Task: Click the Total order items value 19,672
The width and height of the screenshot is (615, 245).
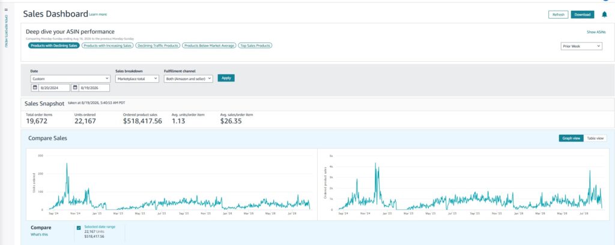Action: pyautogui.click(x=37, y=122)
